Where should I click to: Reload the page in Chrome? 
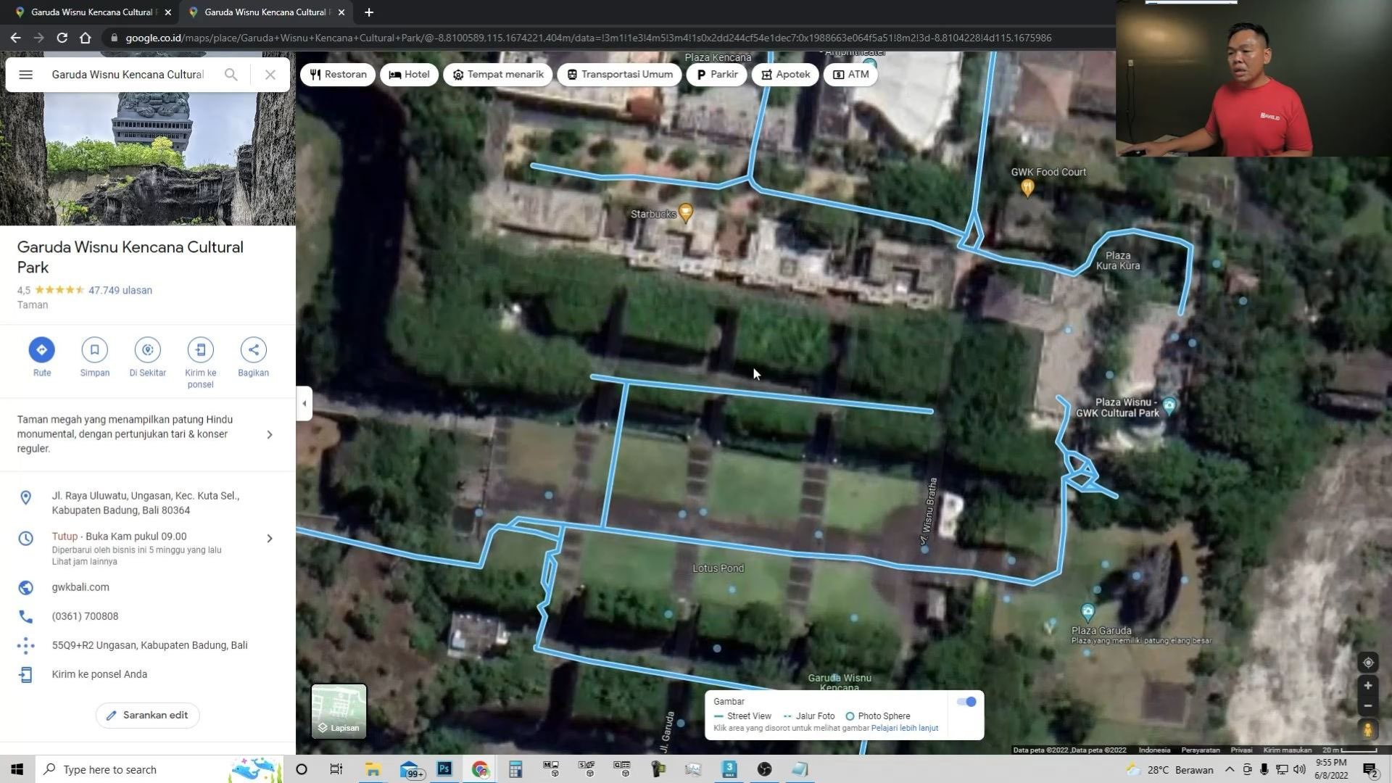pos(62,38)
